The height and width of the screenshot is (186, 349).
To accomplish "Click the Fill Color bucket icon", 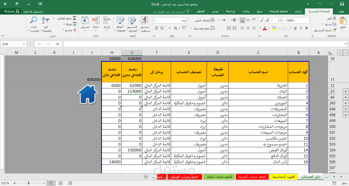I will point(273,28).
